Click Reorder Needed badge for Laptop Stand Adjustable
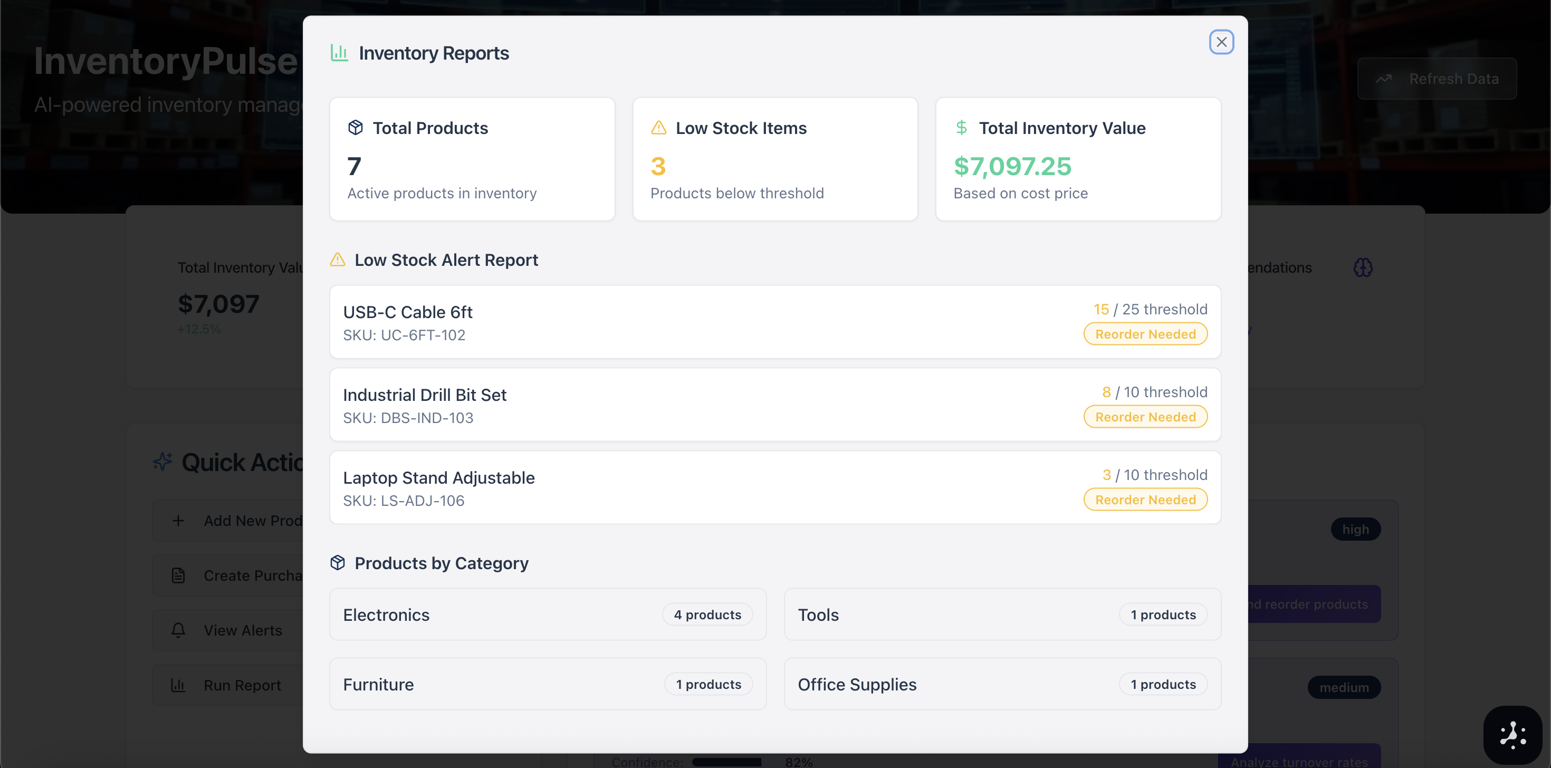This screenshot has height=768, width=1551. (1145, 500)
